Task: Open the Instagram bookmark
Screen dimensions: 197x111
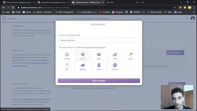Action: 118,12
